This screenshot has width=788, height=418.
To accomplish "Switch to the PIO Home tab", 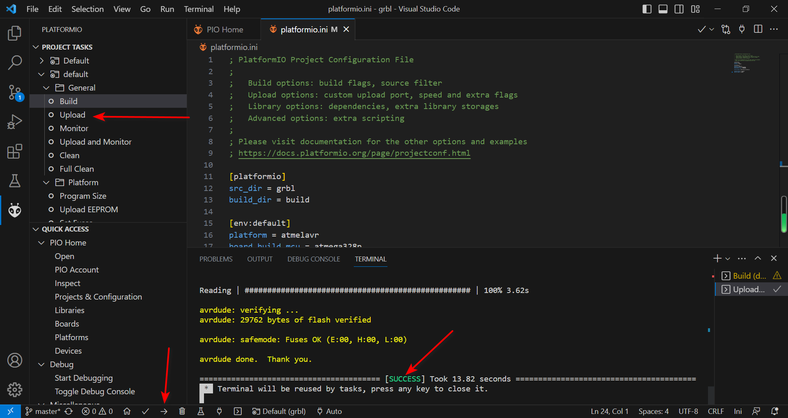I will coord(224,30).
